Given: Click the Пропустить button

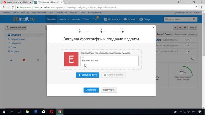Looking at the screenshot, I should [109, 90].
